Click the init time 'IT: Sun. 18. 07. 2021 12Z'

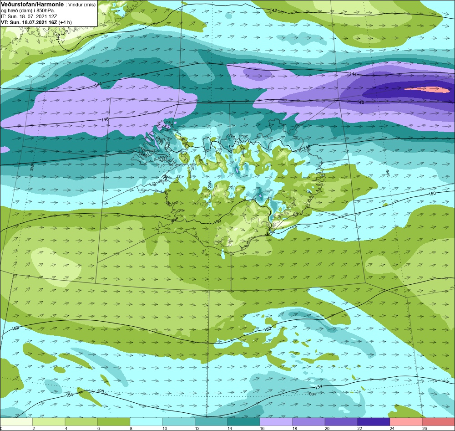pos(29,16)
